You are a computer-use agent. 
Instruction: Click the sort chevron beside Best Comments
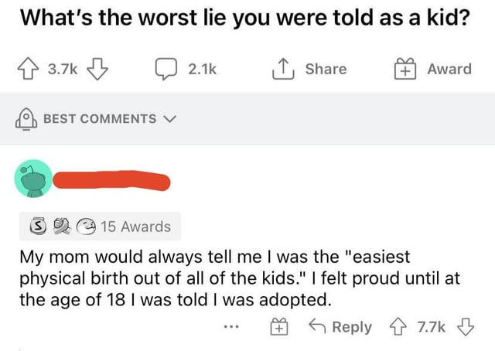(x=169, y=119)
